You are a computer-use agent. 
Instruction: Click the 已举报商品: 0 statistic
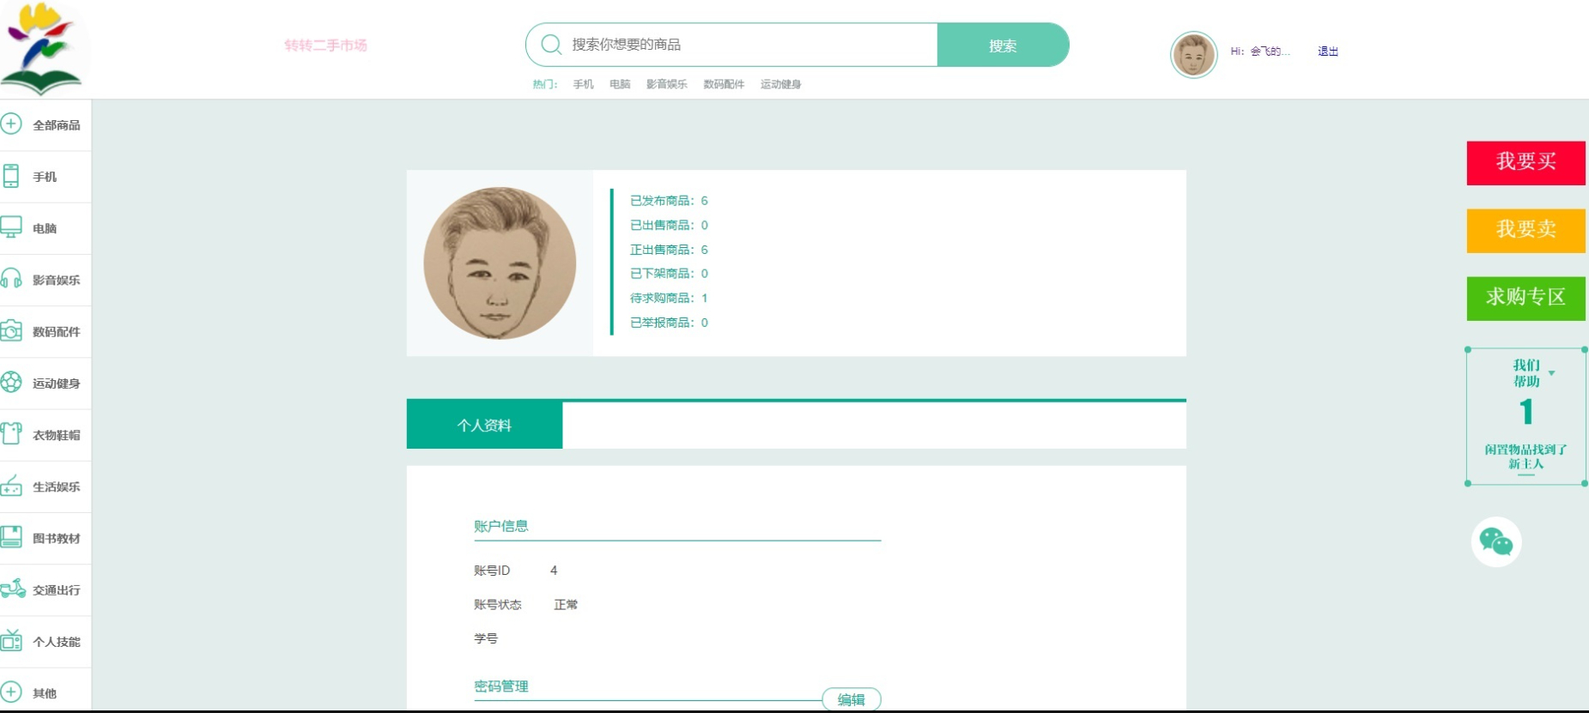(669, 323)
